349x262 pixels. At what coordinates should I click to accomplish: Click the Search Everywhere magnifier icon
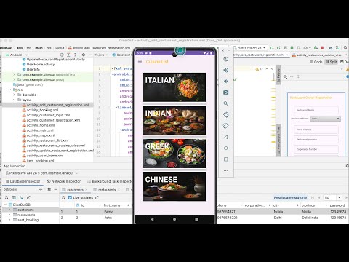(x=345, y=48)
